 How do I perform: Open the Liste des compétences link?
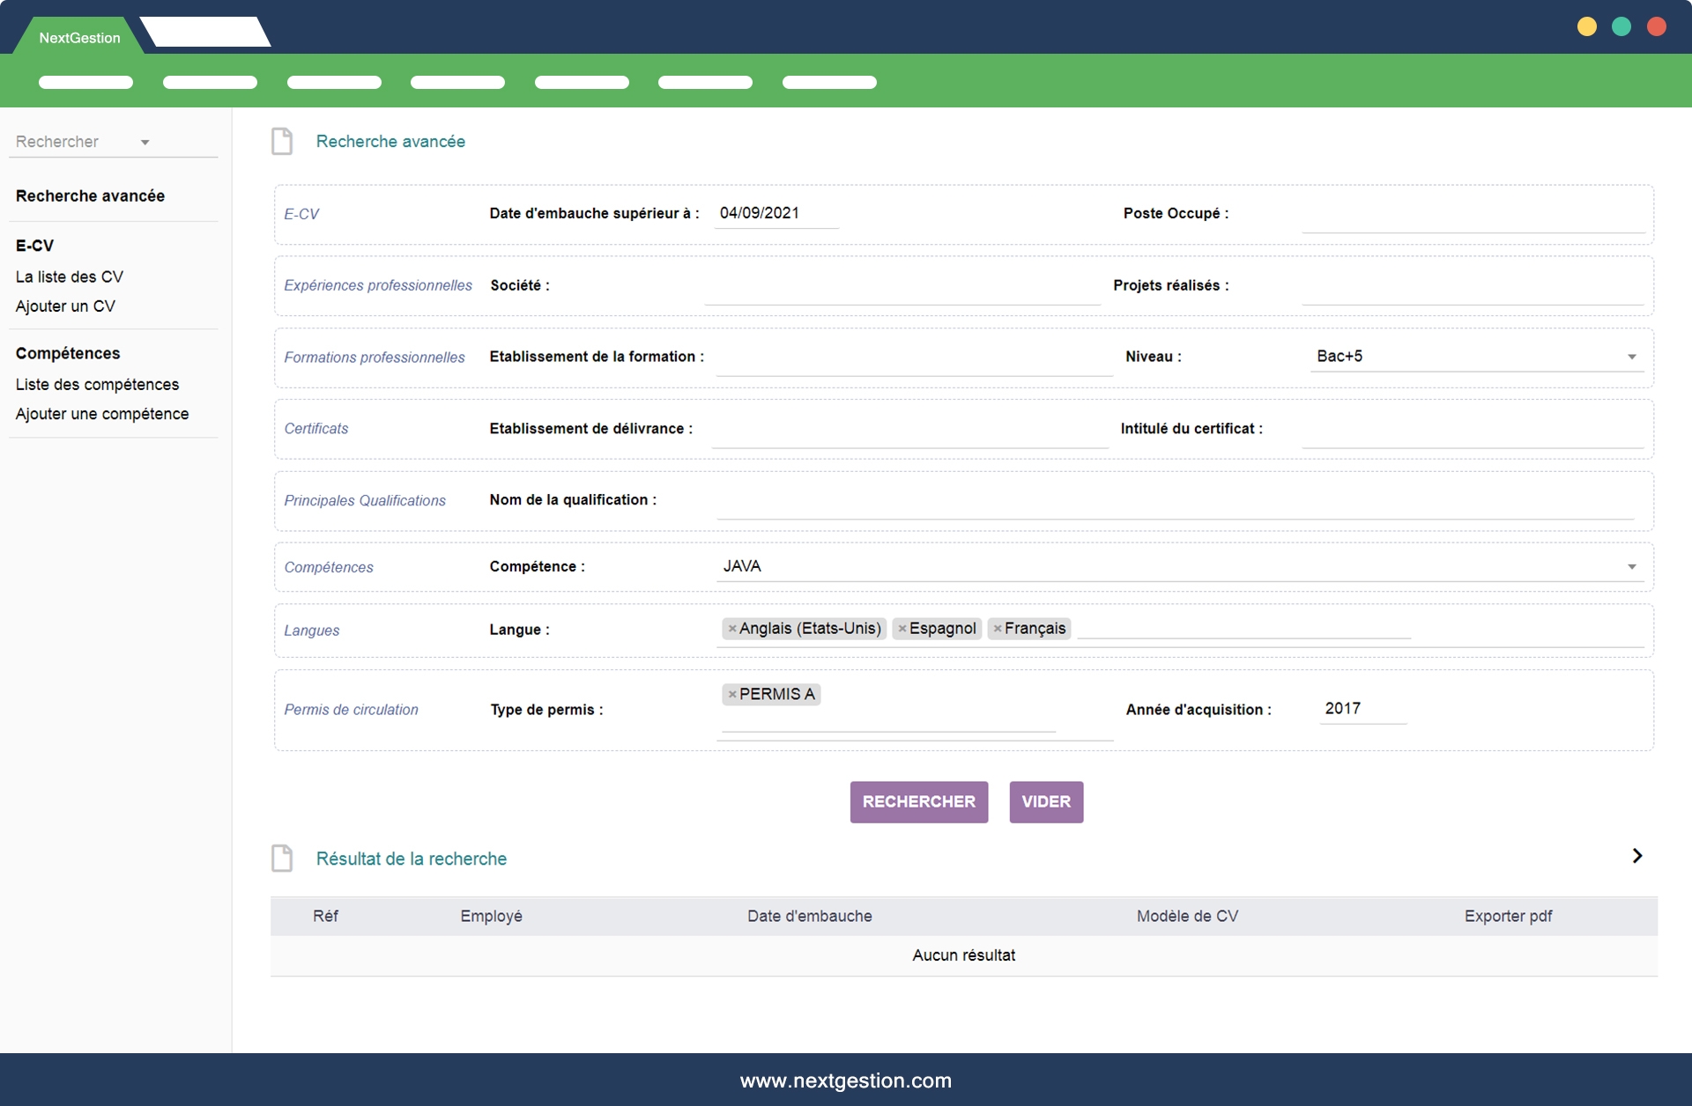97,384
